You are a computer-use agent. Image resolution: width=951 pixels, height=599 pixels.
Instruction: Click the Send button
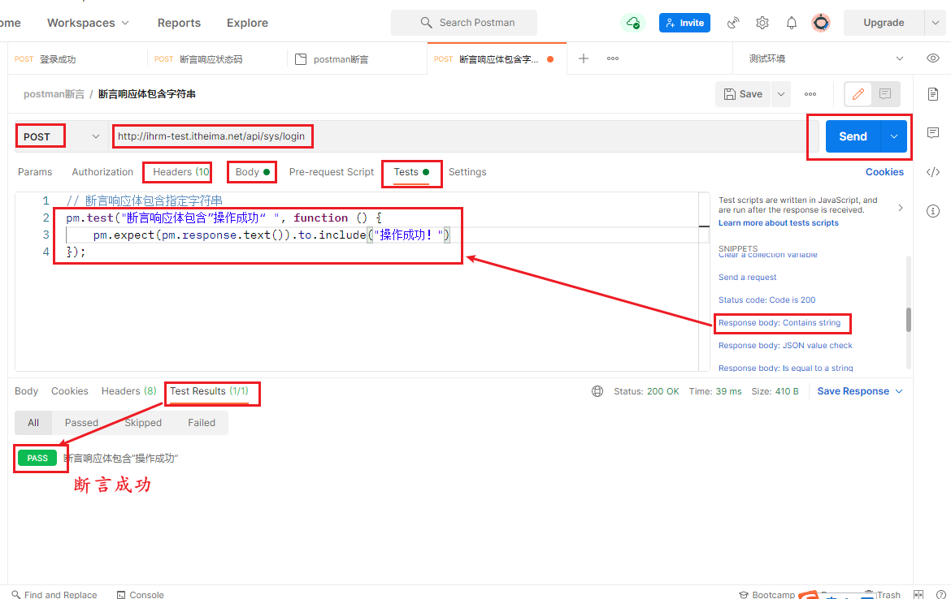853,136
